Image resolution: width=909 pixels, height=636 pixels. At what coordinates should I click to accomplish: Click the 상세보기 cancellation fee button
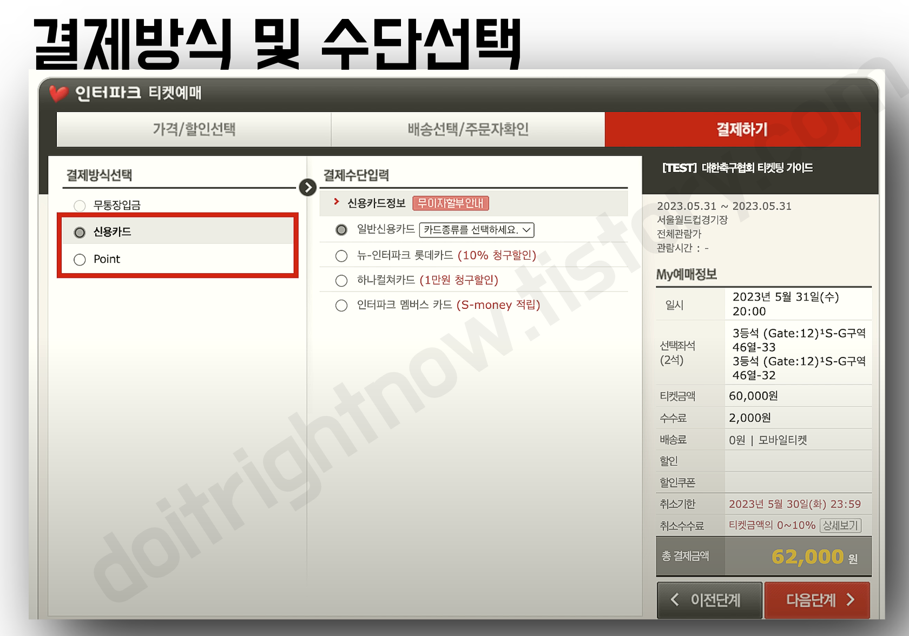click(x=840, y=525)
